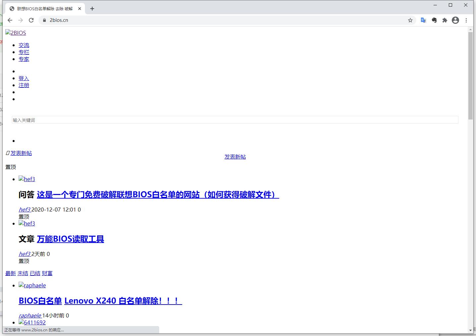Click the first hef3 avatar image
Screen dimensions: 476x336
[27, 179]
